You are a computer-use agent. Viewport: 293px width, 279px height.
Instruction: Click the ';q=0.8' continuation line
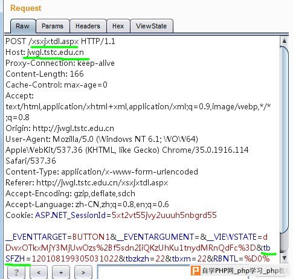(x=18, y=117)
